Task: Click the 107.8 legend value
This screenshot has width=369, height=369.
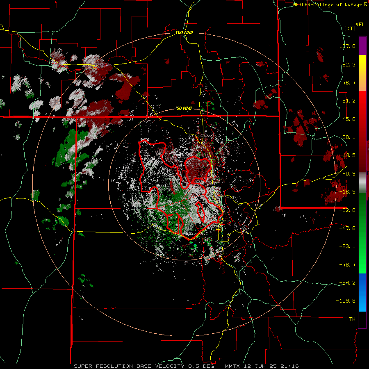Action: (x=347, y=46)
